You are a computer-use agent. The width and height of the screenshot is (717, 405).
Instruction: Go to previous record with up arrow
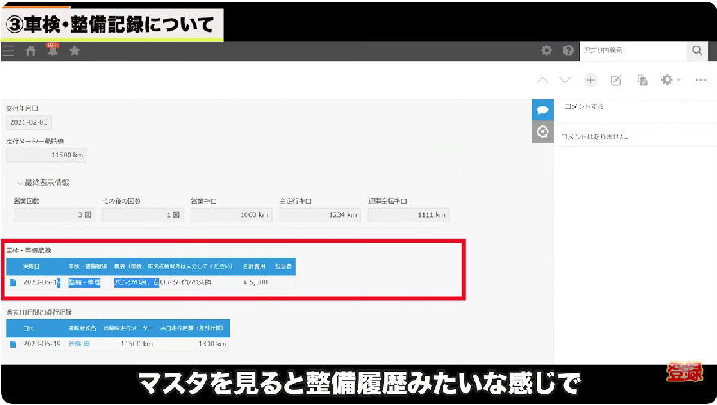click(x=542, y=80)
